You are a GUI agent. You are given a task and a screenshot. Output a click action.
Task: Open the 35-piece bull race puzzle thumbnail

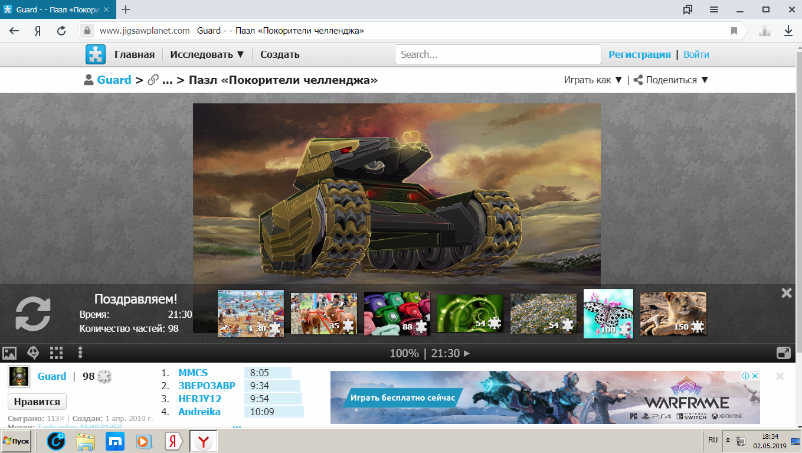[324, 314]
